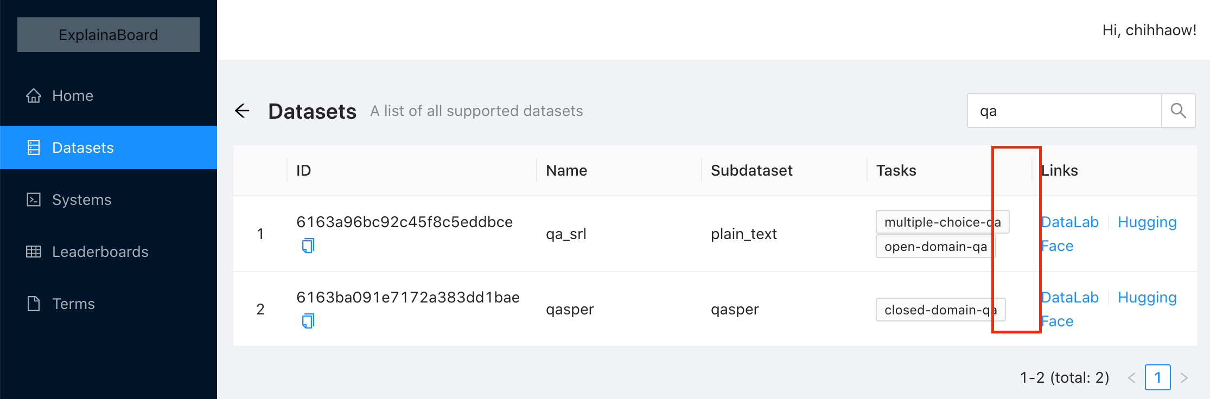Click the Systems terminal icon in sidebar
1210x399 pixels.
point(34,200)
